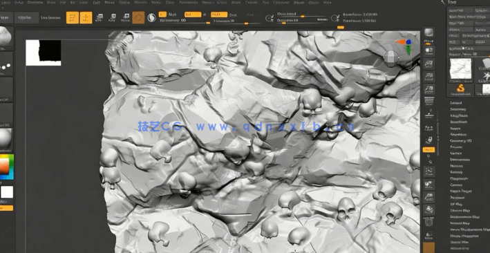490x253 pixels.
Task: Open the Texture menu
Action: pyautogui.click(x=252, y=2)
